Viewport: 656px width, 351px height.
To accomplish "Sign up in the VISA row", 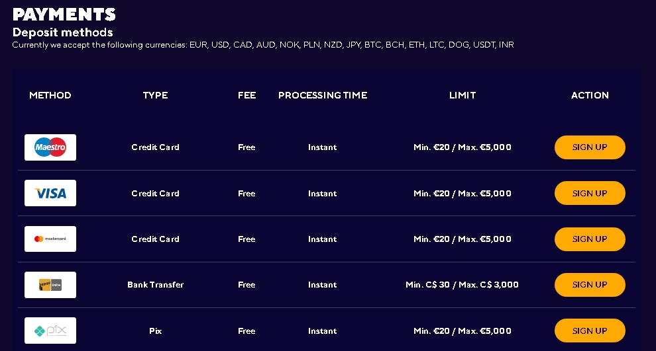I will click(x=590, y=193).
